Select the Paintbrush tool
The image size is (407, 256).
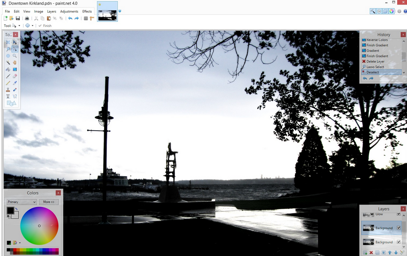pyautogui.click(x=8, y=76)
